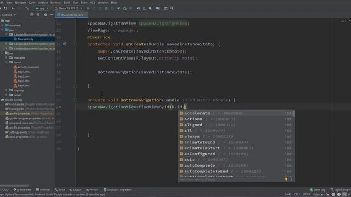Open proguard-rules.pro in project tree

point(30,123)
